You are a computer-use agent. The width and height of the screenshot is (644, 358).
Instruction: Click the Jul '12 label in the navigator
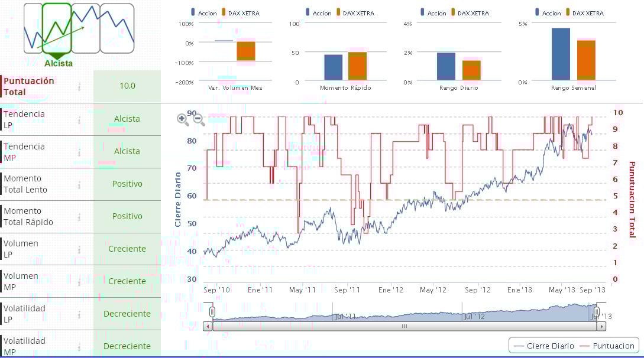click(474, 317)
